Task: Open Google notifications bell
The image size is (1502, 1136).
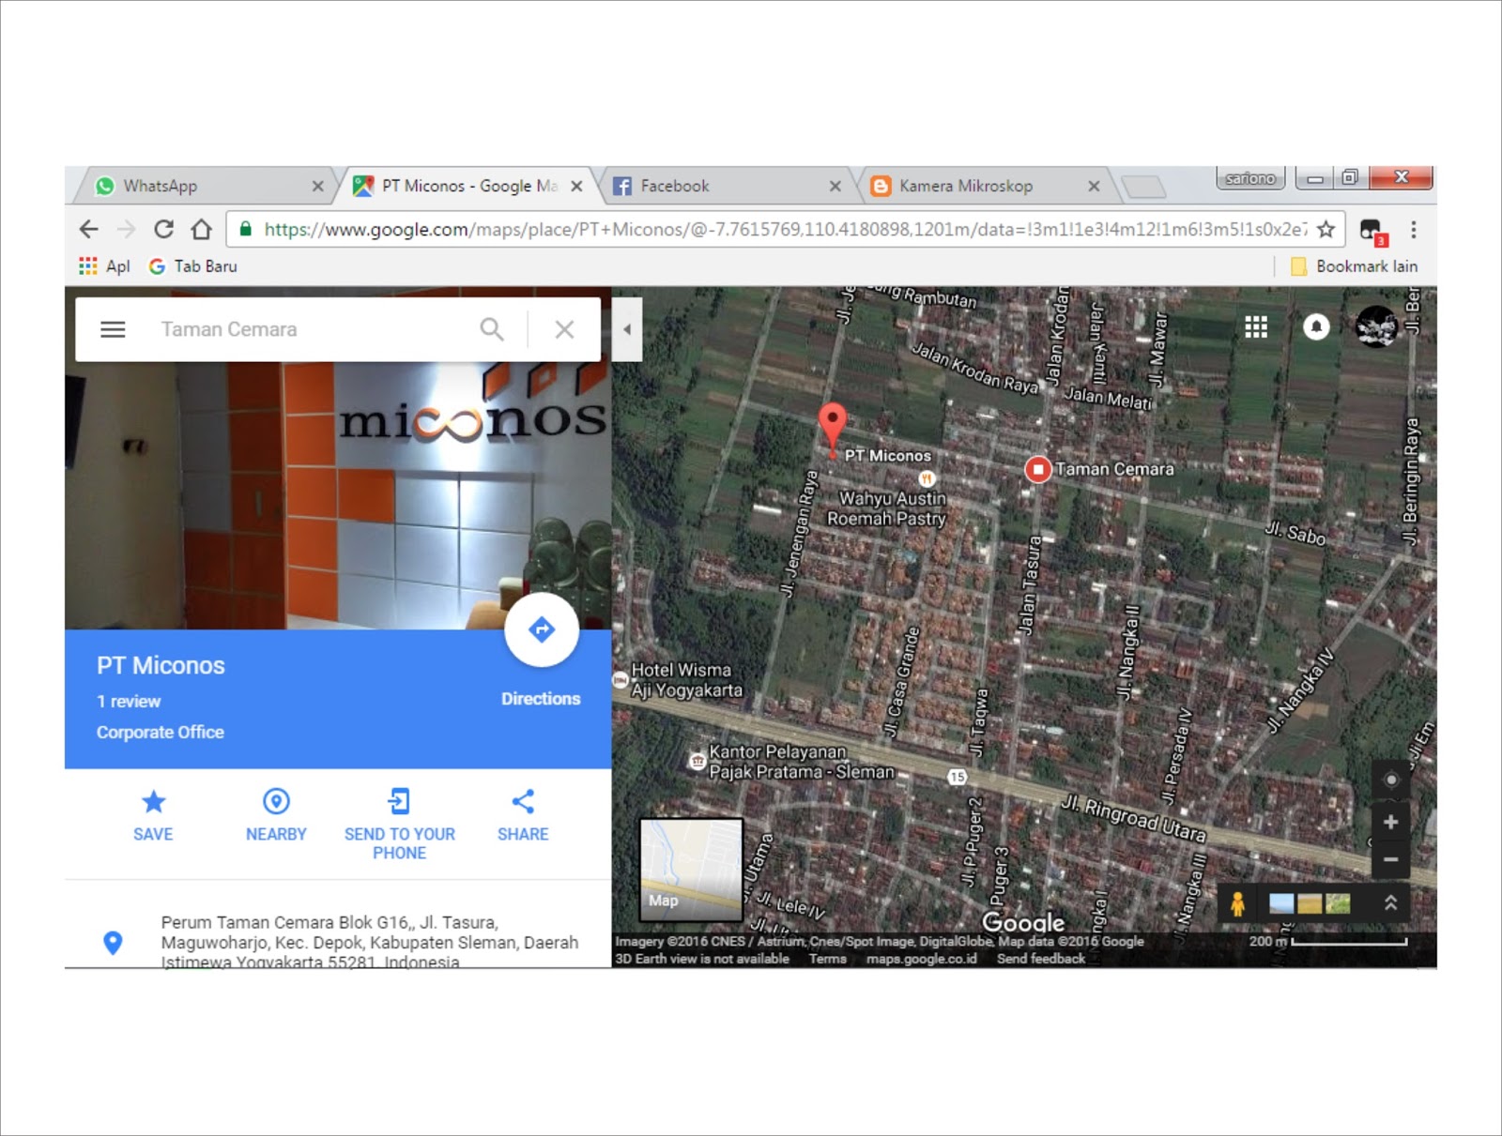Action: point(1316,327)
